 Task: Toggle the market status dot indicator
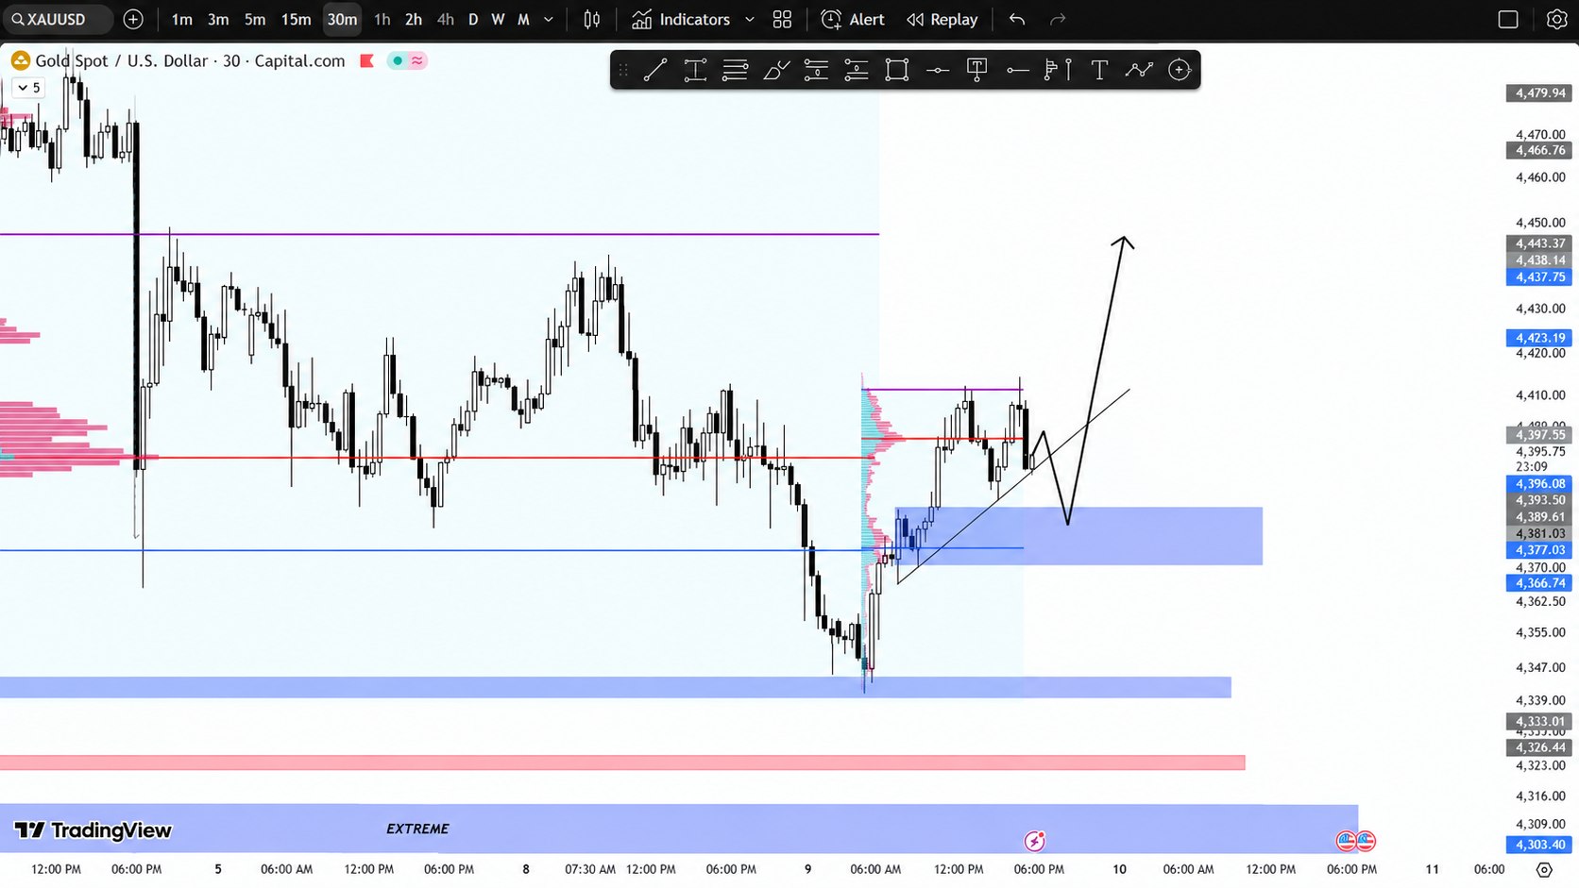pos(398,60)
